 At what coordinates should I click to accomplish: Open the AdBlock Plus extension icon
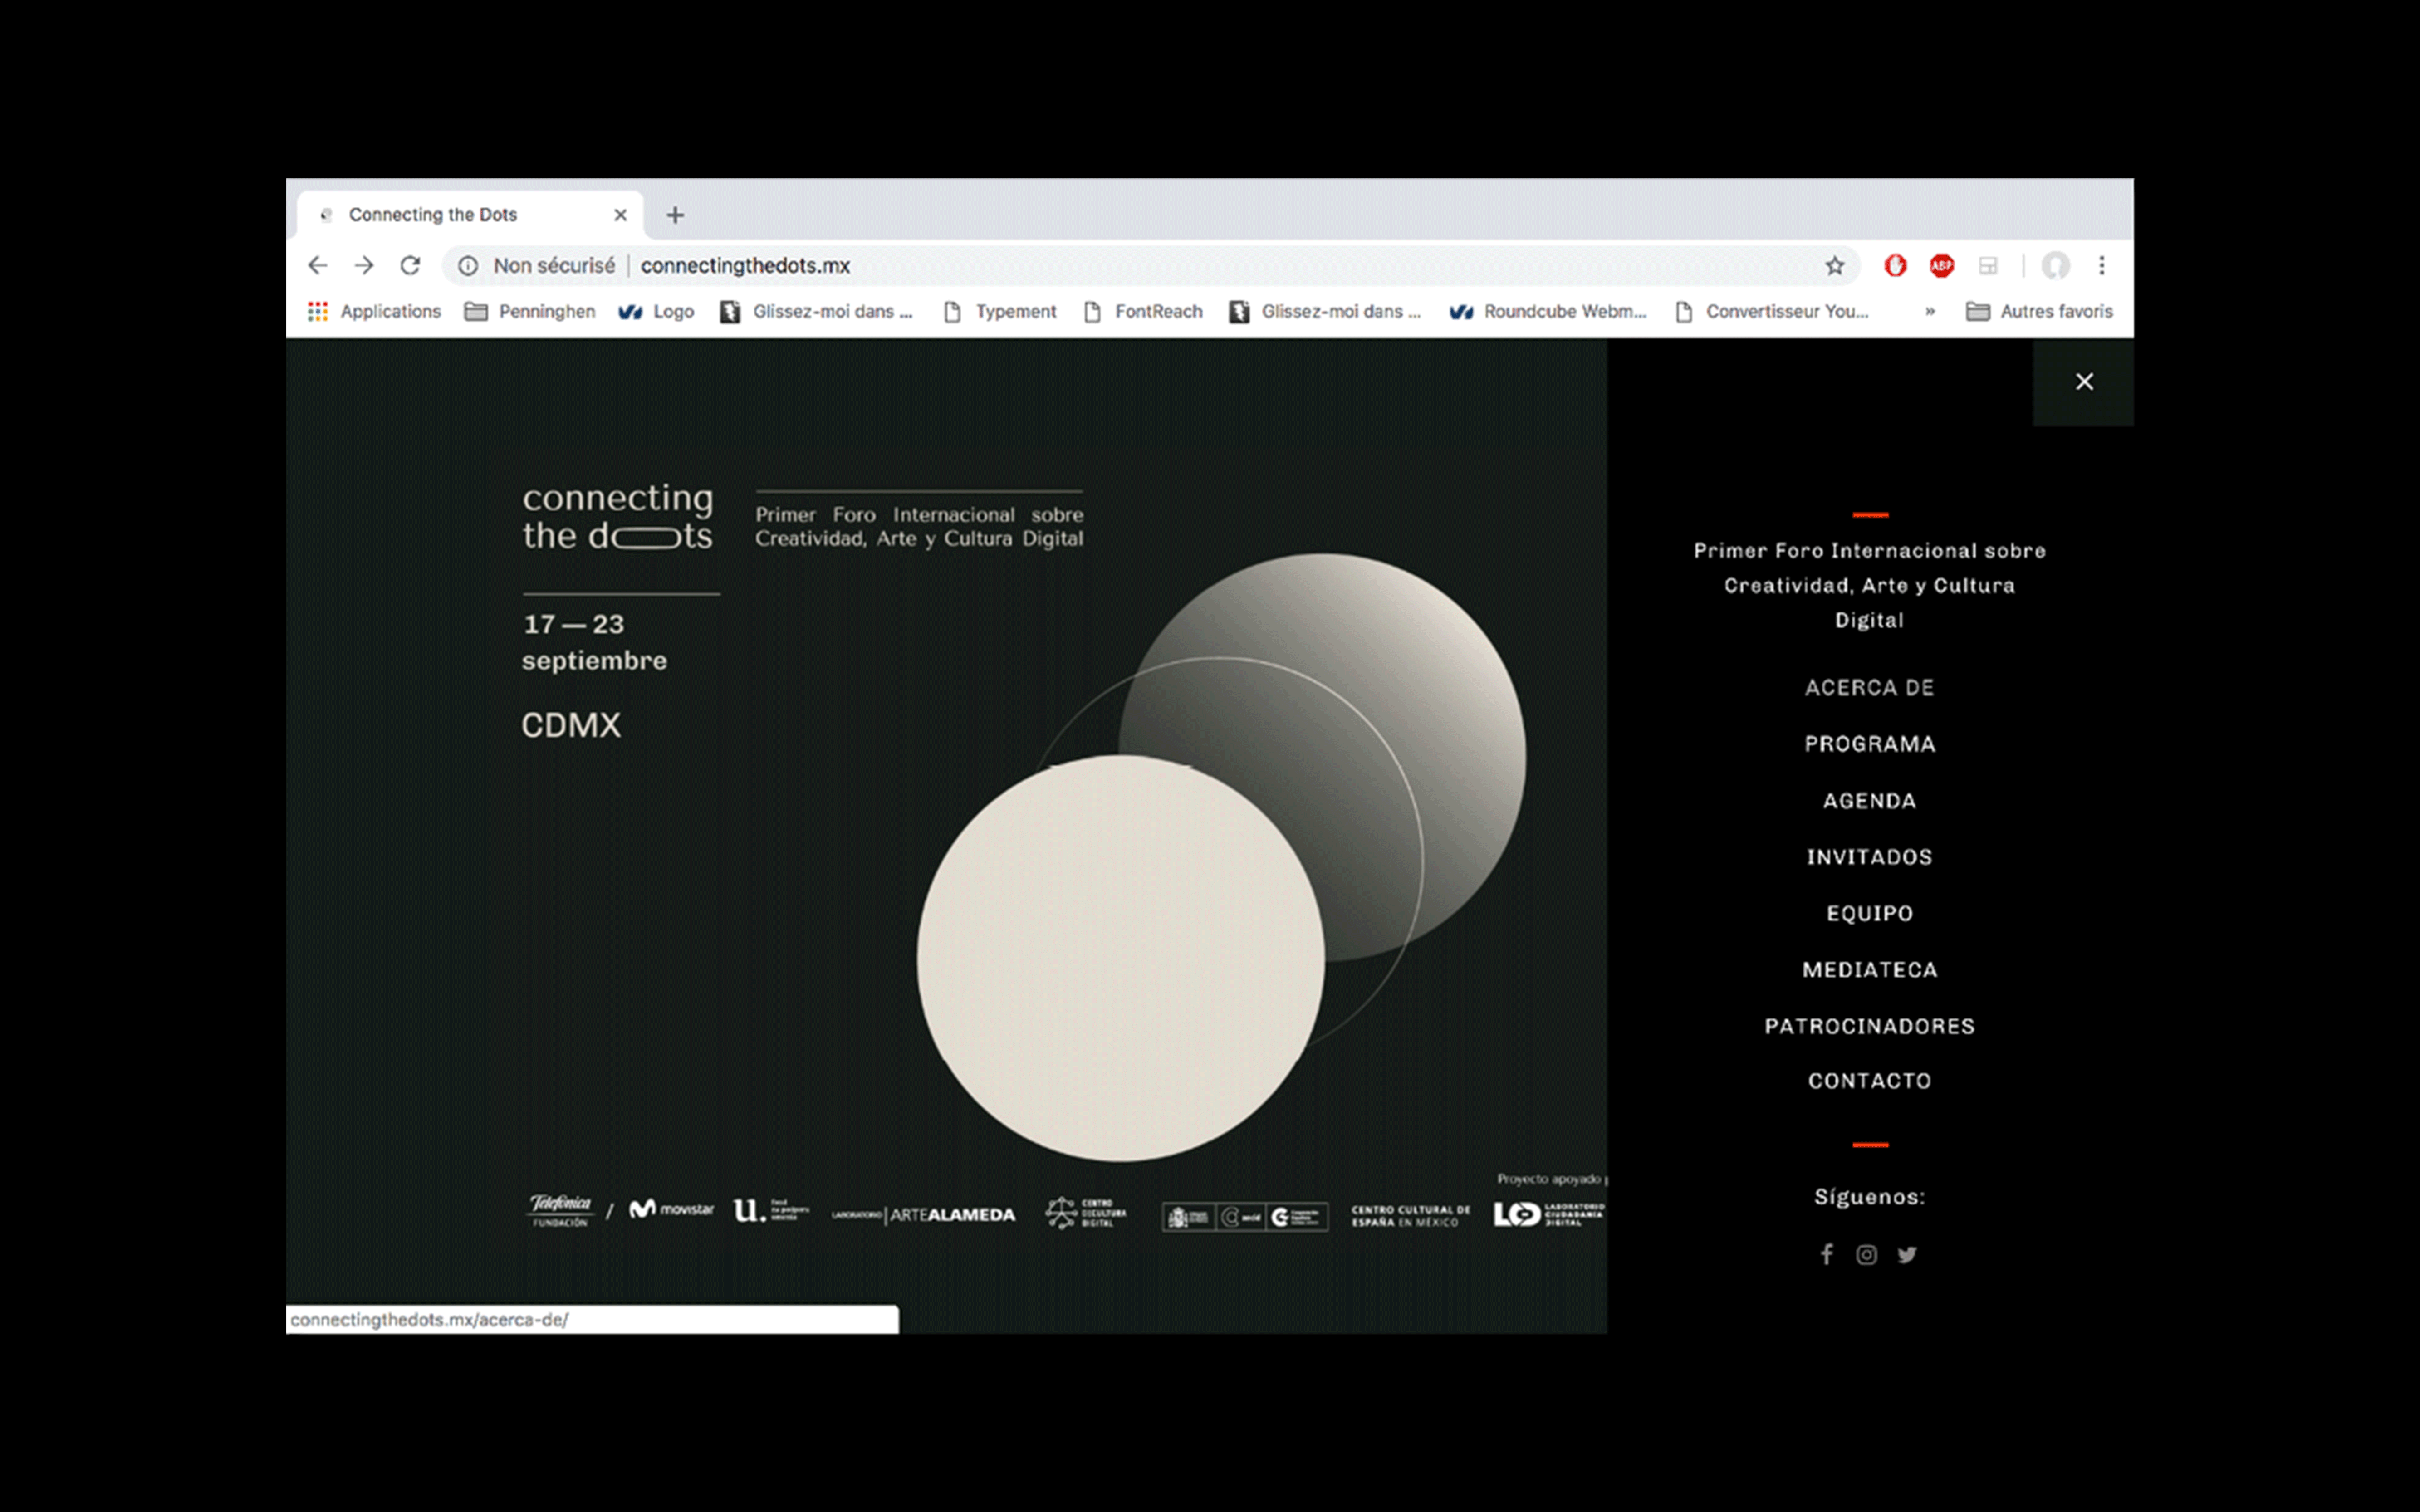1941,265
